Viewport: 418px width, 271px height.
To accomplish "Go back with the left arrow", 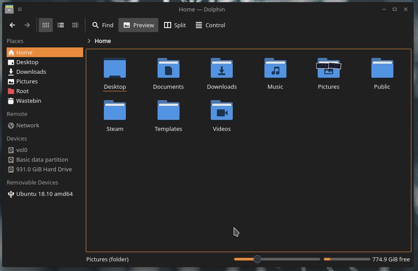I will (x=12, y=25).
